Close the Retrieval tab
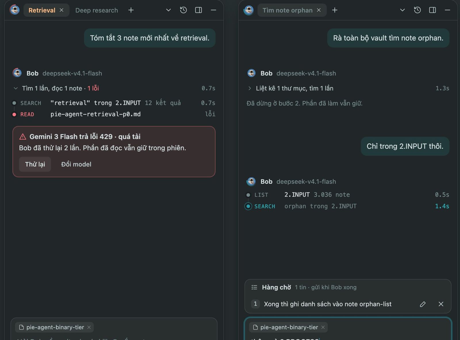The image size is (460, 340). 62,10
